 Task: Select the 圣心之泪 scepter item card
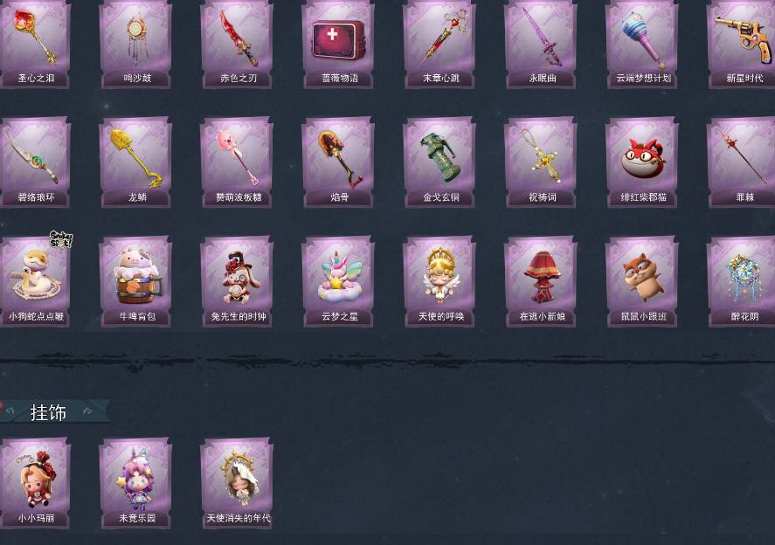[x=34, y=44]
